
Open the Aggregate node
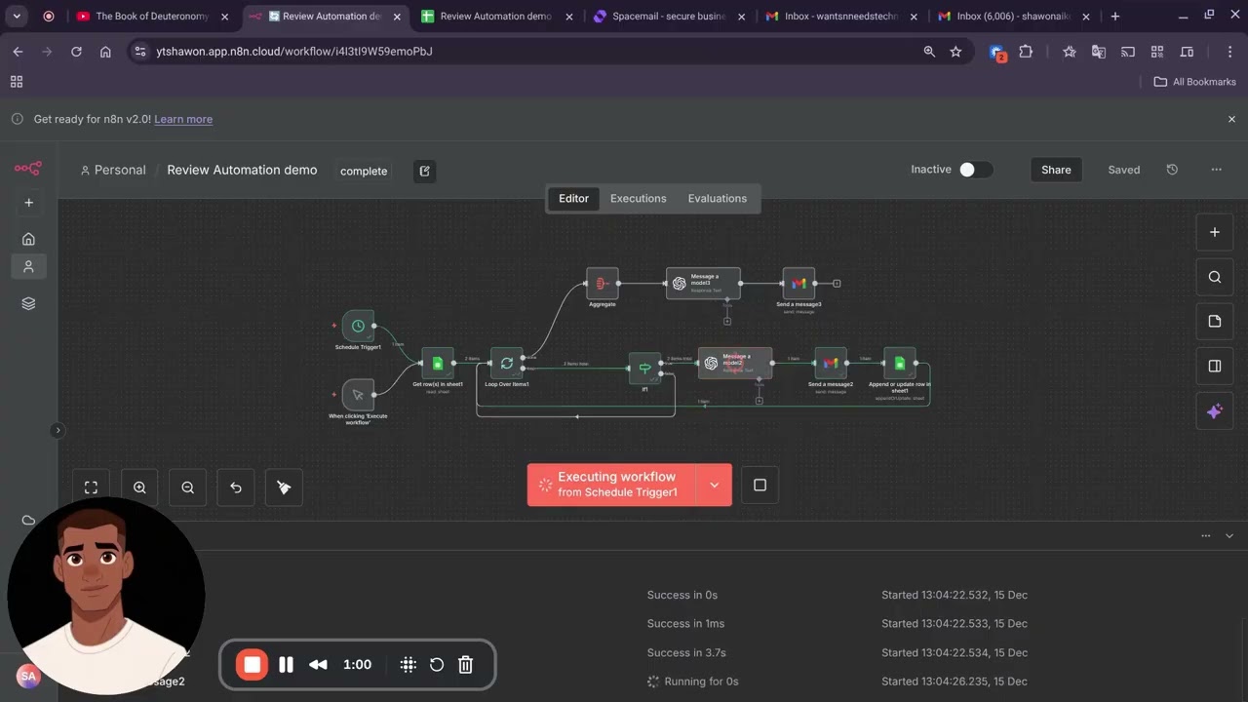(x=603, y=284)
